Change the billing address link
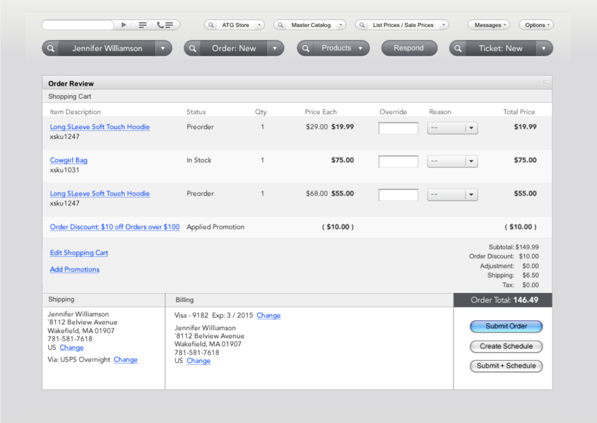The image size is (597, 423). (x=198, y=361)
